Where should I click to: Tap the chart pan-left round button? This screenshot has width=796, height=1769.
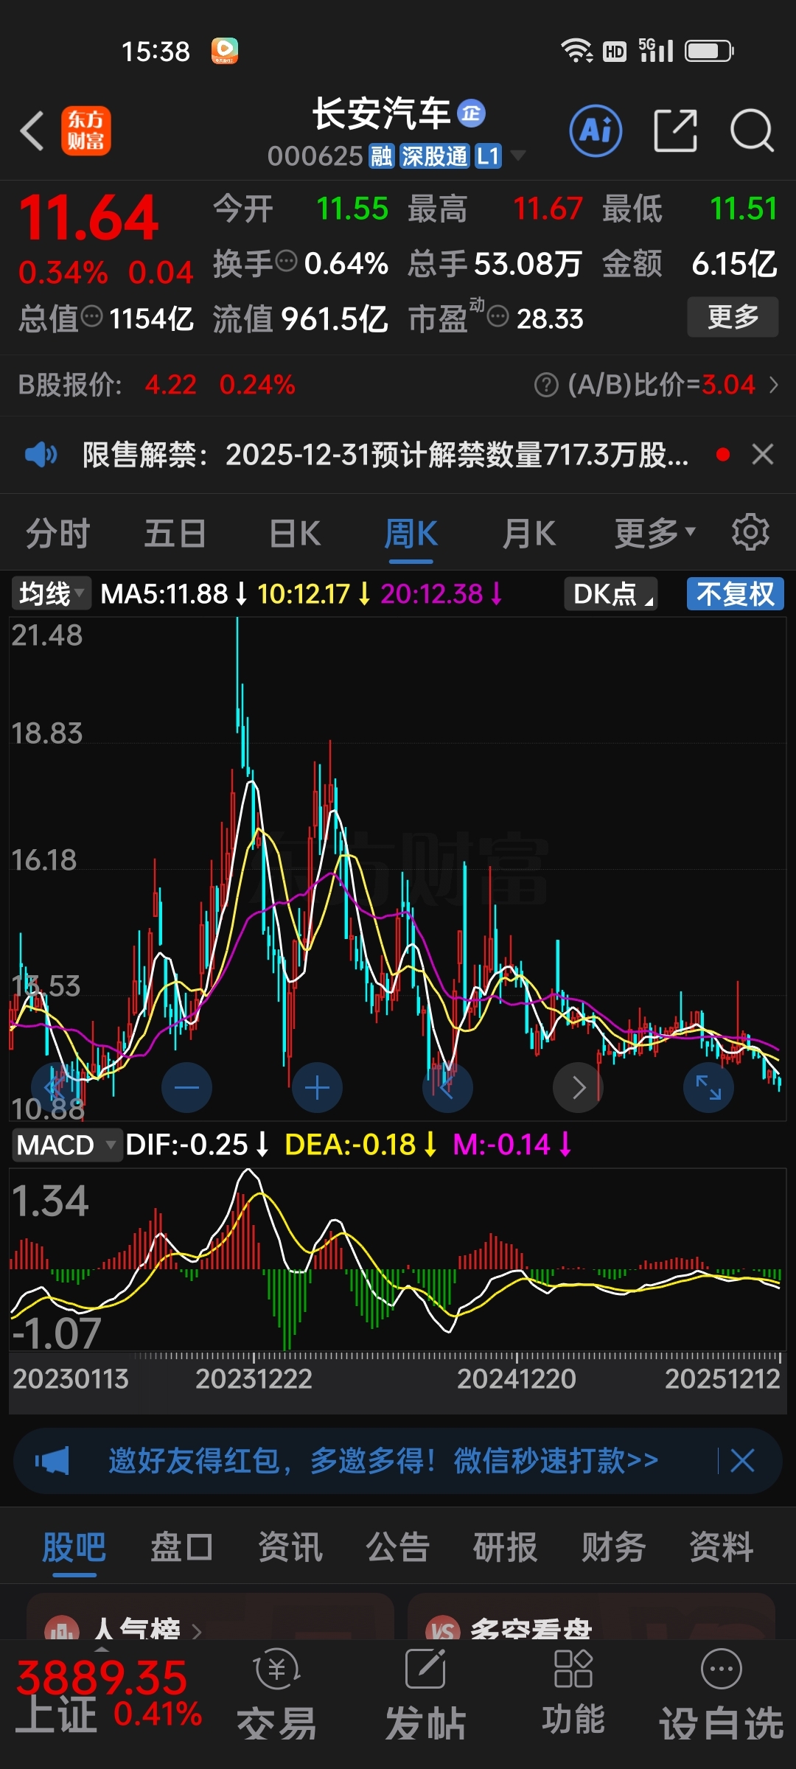[56, 1088]
